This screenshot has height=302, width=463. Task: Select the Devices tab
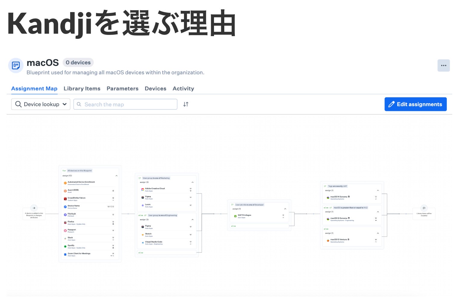[x=155, y=88]
